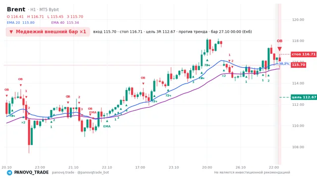The image size is (317, 178).
Task: Click the Telegram logo icon beside PANOVQ_TRADE
Action: (9, 173)
